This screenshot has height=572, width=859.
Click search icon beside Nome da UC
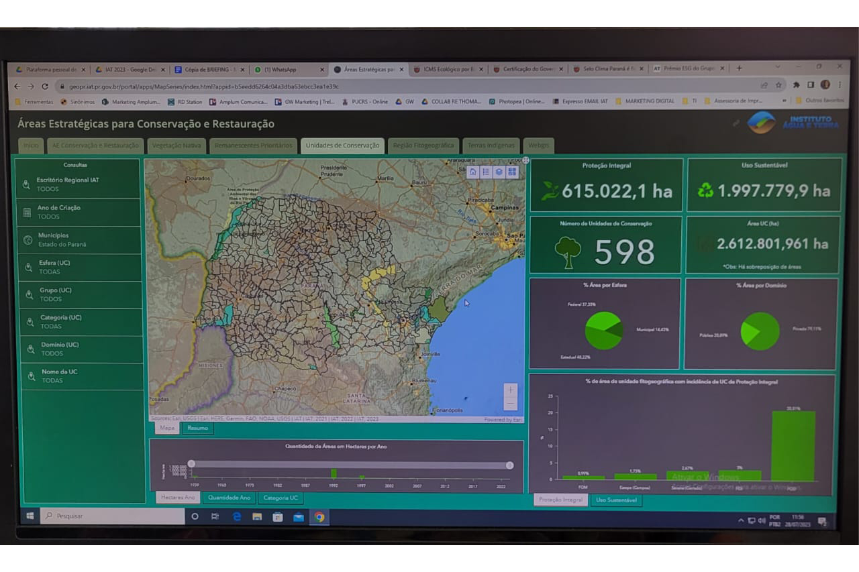(x=31, y=376)
